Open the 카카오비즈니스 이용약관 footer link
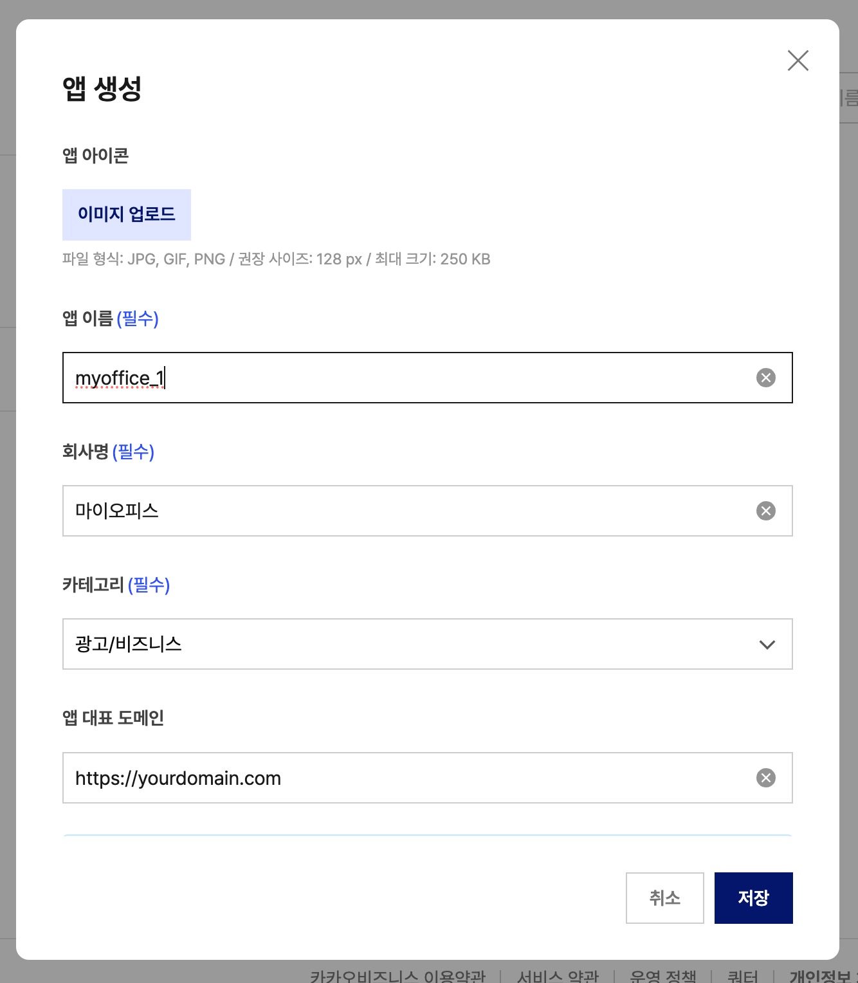 click(x=397, y=975)
